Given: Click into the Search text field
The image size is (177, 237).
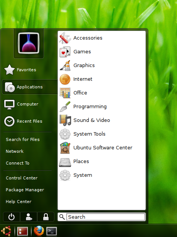Looking at the screenshot, I should pos(106,217).
